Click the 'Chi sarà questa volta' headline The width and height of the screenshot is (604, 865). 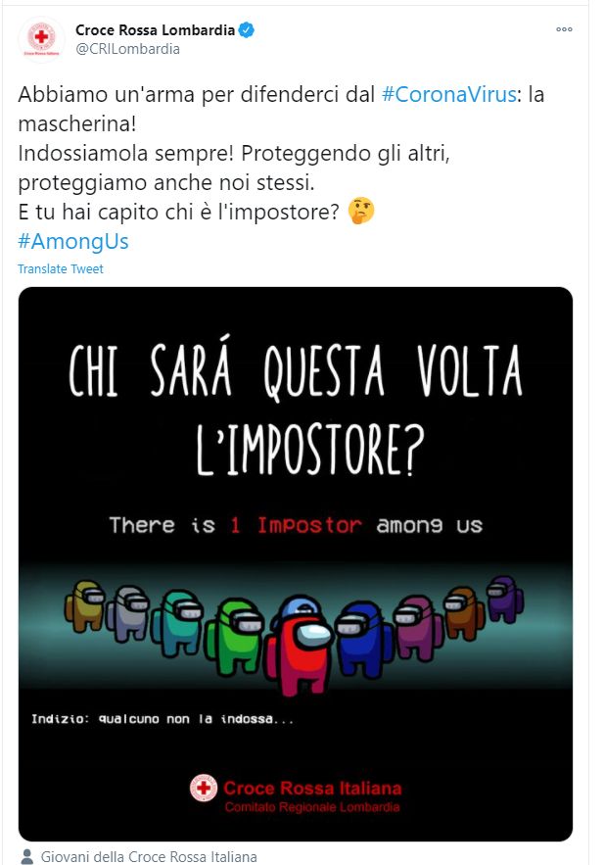tap(296, 370)
